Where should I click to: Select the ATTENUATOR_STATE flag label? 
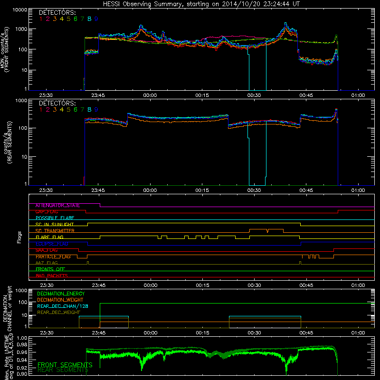(57, 206)
